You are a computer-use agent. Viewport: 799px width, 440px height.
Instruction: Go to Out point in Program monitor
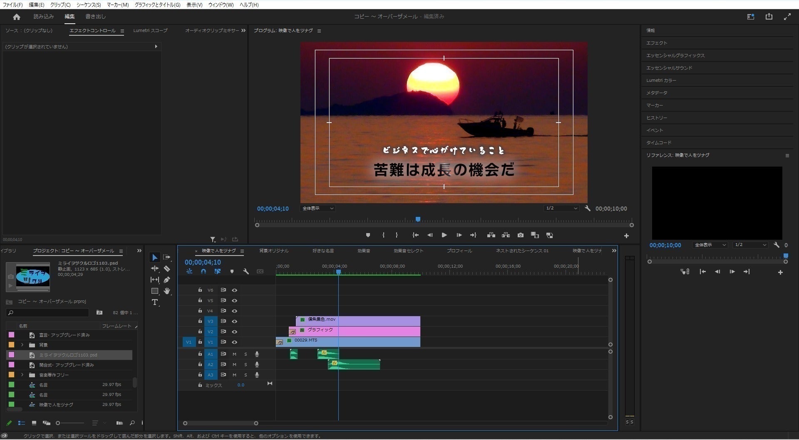click(473, 235)
